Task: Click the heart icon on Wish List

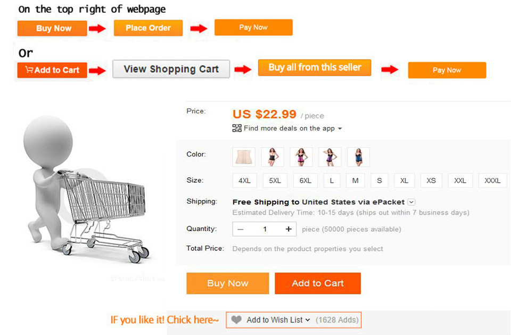Action: tap(237, 320)
